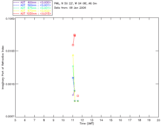Click the average value <0.000> in legend
The image size is (163, 130).
(45, 2)
